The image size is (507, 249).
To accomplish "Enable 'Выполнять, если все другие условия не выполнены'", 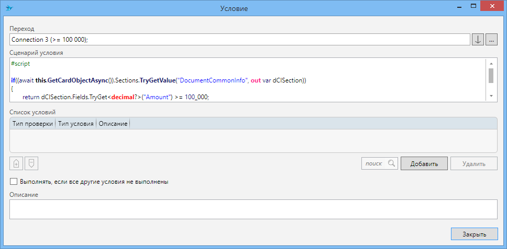I will click(14, 182).
